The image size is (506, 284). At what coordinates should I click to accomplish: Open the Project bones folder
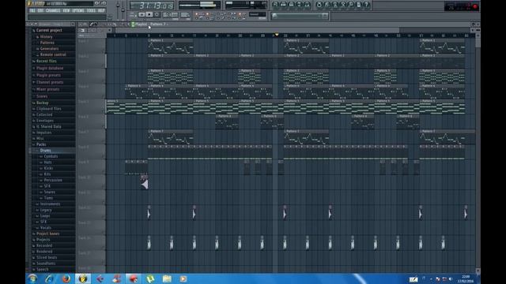pos(47,234)
